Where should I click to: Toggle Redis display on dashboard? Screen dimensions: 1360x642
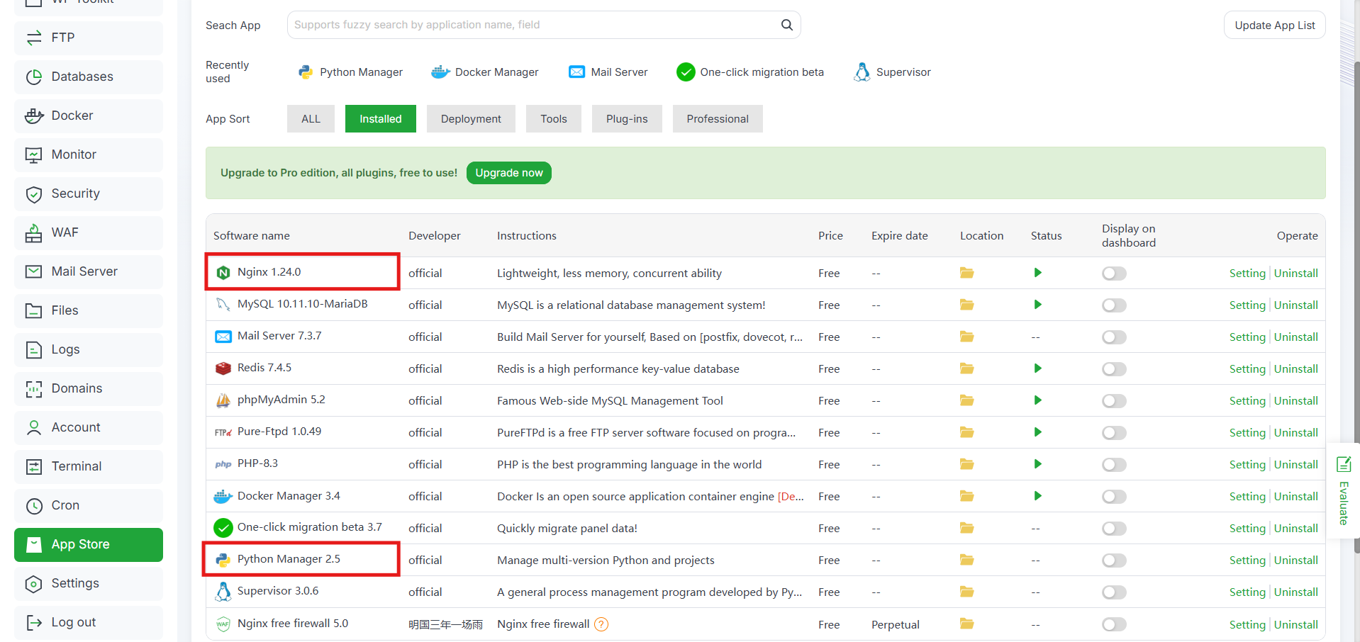(1114, 369)
